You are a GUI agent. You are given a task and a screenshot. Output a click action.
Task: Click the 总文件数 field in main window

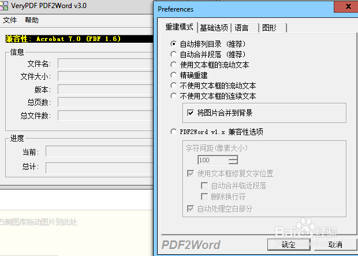[105, 116]
